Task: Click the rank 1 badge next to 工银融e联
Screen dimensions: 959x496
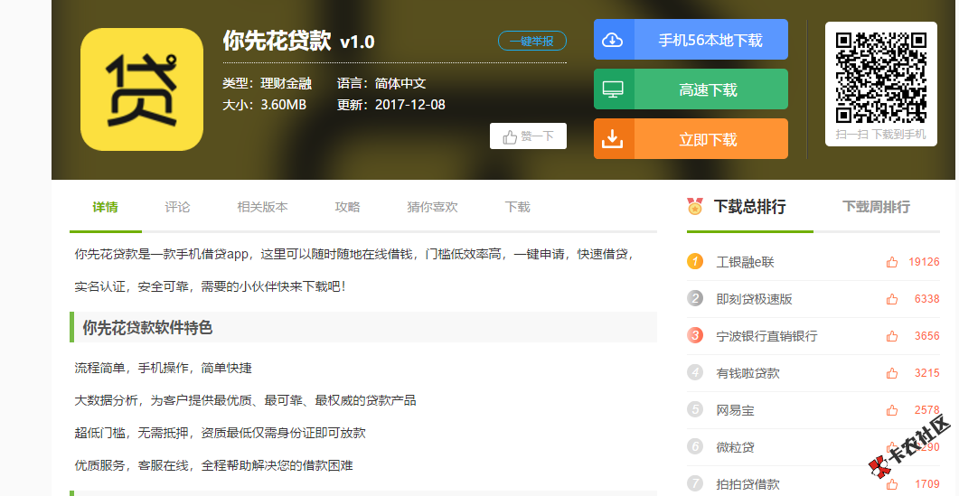Action: [695, 262]
